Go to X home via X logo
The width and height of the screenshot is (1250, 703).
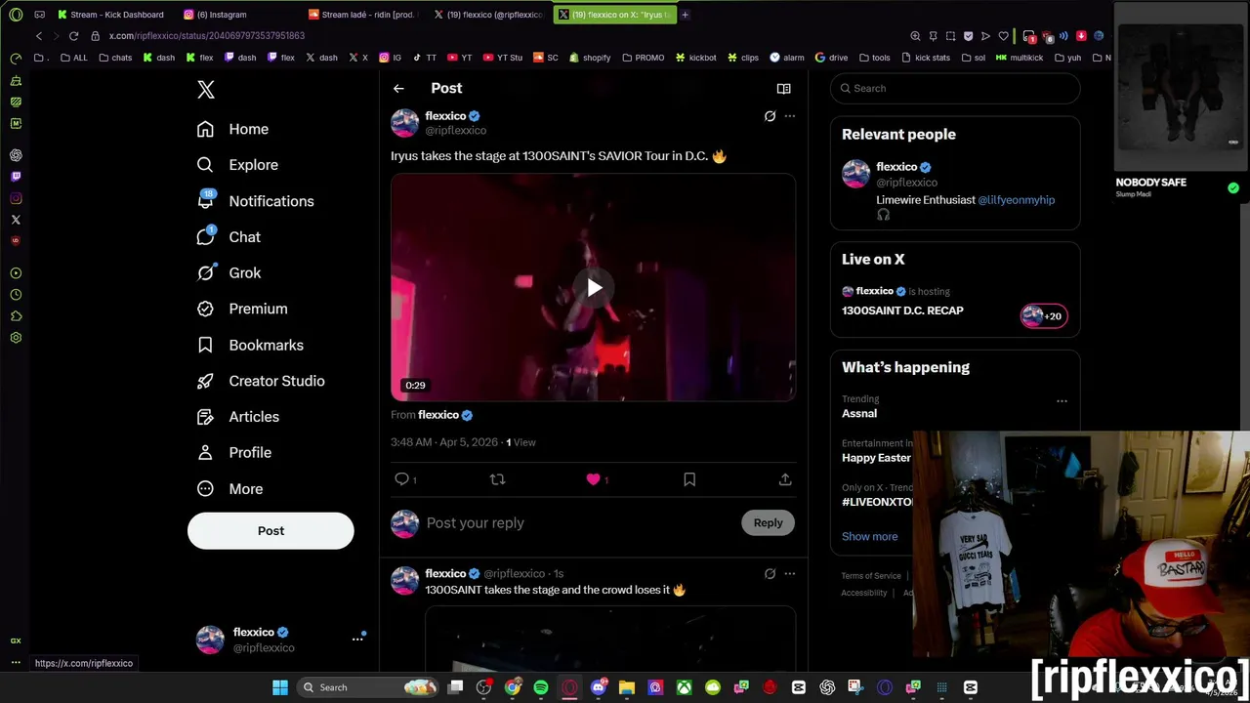[205, 90]
